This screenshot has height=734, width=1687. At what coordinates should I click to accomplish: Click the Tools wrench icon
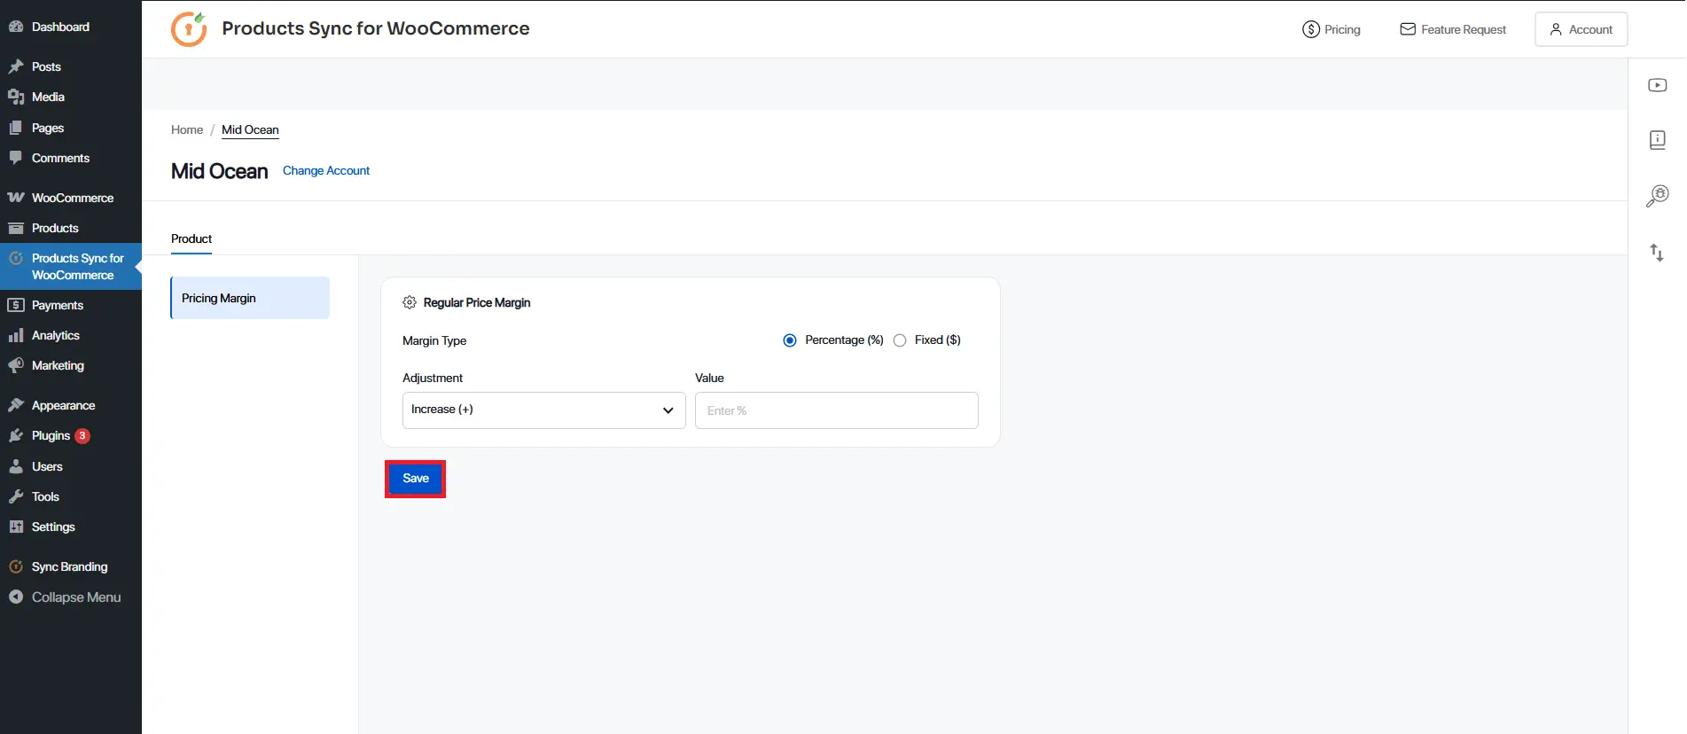[16, 496]
